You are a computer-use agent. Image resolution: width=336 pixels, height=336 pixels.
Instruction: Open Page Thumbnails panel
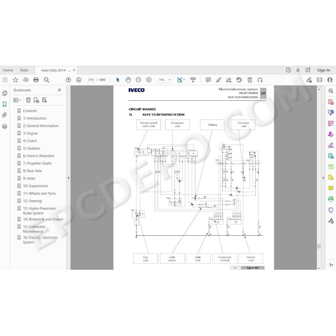pyautogui.click(x=4, y=94)
